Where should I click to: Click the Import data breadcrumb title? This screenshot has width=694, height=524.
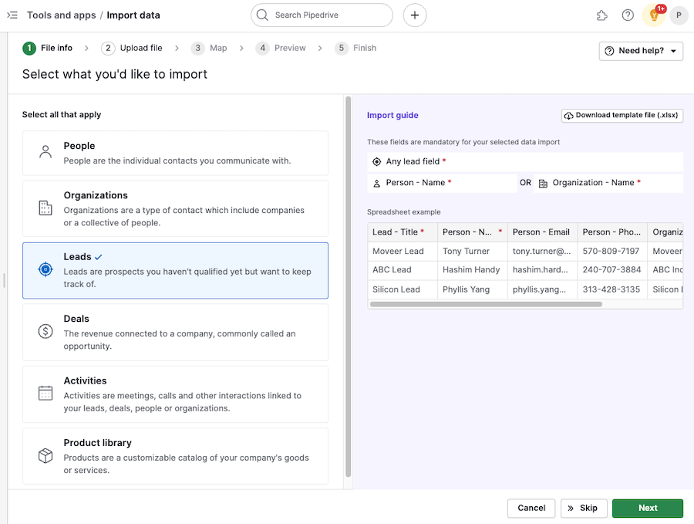(133, 15)
